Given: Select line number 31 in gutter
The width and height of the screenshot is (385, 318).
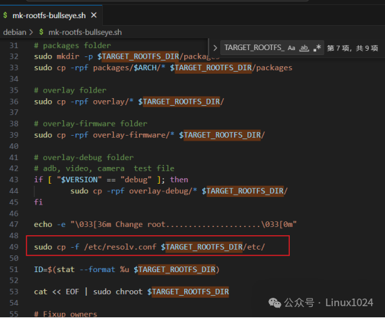Looking at the screenshot, I should 14,45.
